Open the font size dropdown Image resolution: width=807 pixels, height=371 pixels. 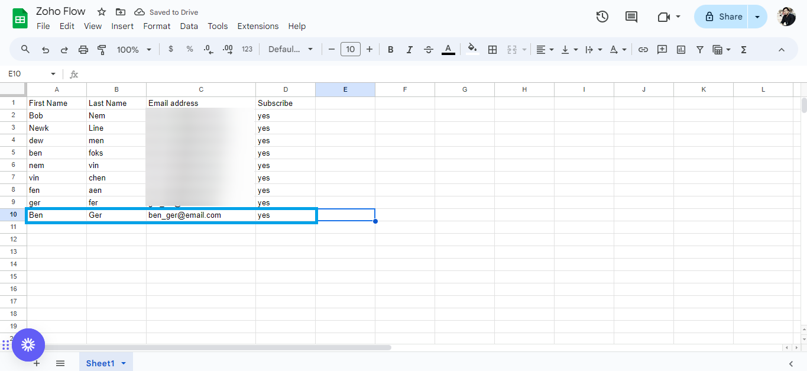click(351, 49)
